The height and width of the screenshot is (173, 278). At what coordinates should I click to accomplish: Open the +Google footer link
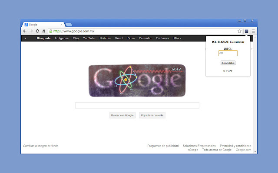coord(193,150)
